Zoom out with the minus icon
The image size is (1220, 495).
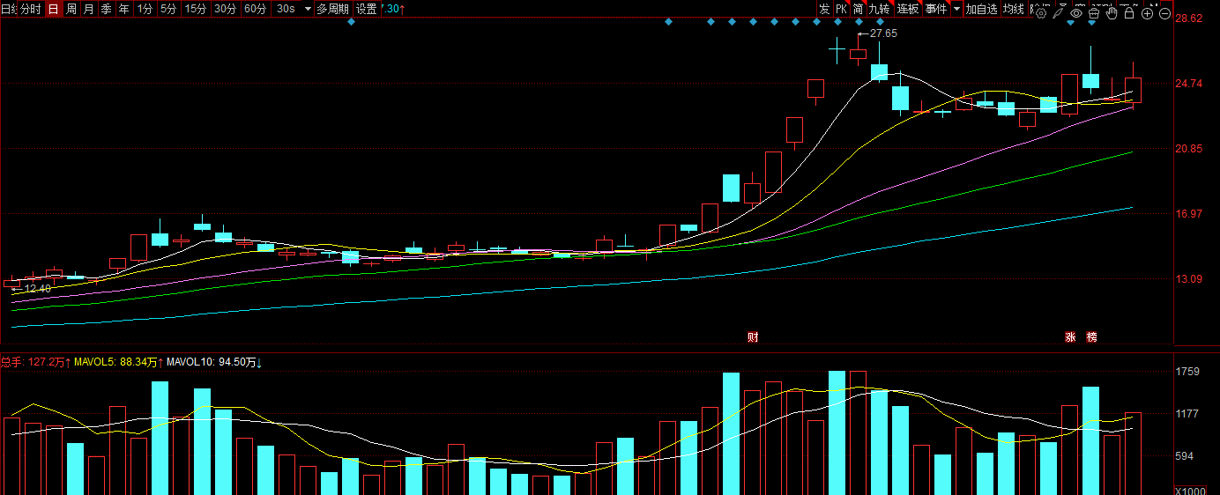point(1164,13)
